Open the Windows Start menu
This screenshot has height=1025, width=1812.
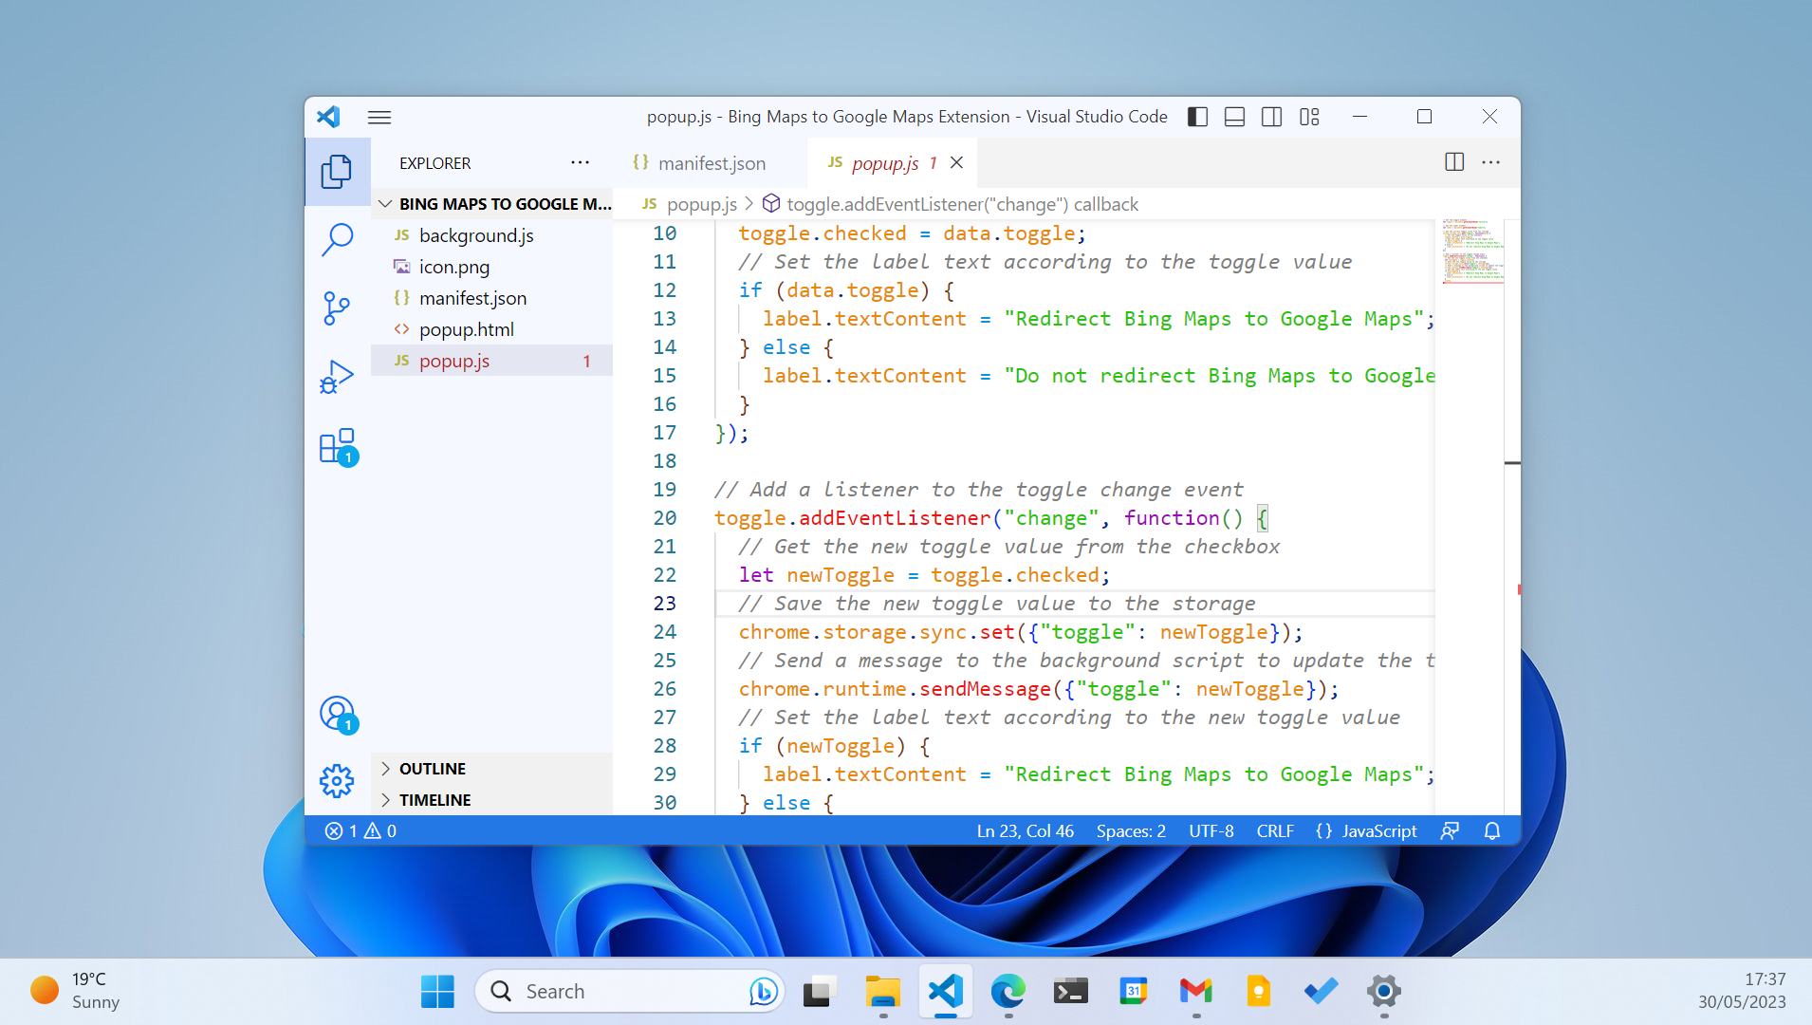click(437, 992)
